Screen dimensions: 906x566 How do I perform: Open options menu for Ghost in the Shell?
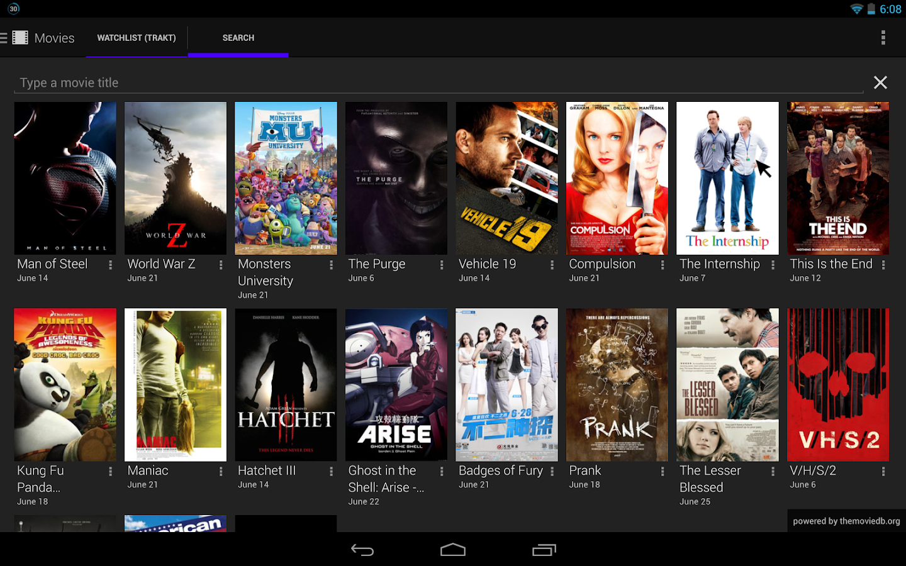click(x=442, y=471)
